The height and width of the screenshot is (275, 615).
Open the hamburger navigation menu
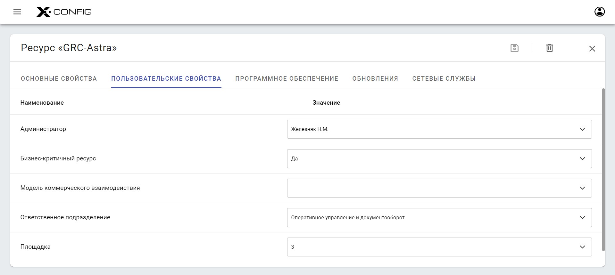[17, 12]
